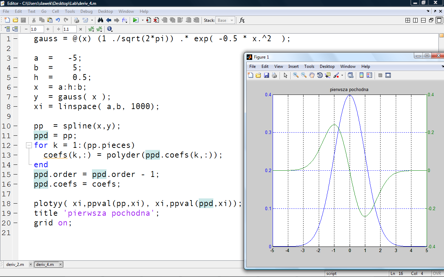Open the Cell menu in Editor
Image resolution: width=444 pixels, height=277 pixels.
(x=55, y=11)
